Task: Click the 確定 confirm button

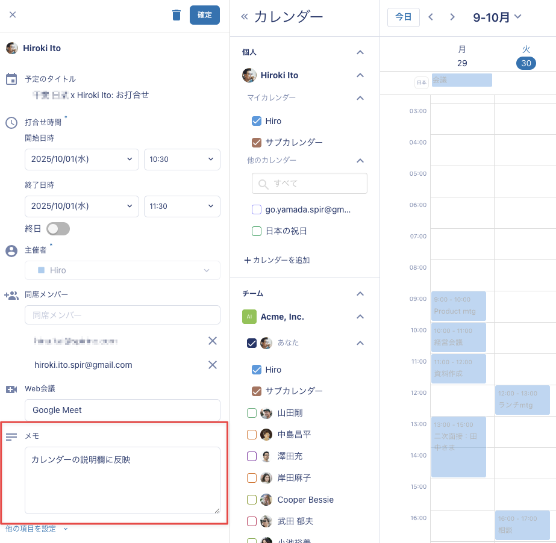Action: coord(205,15)
